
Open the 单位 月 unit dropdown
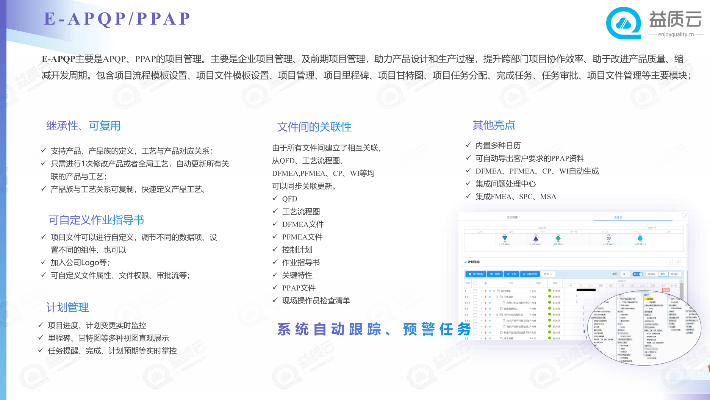coord(625,274)
